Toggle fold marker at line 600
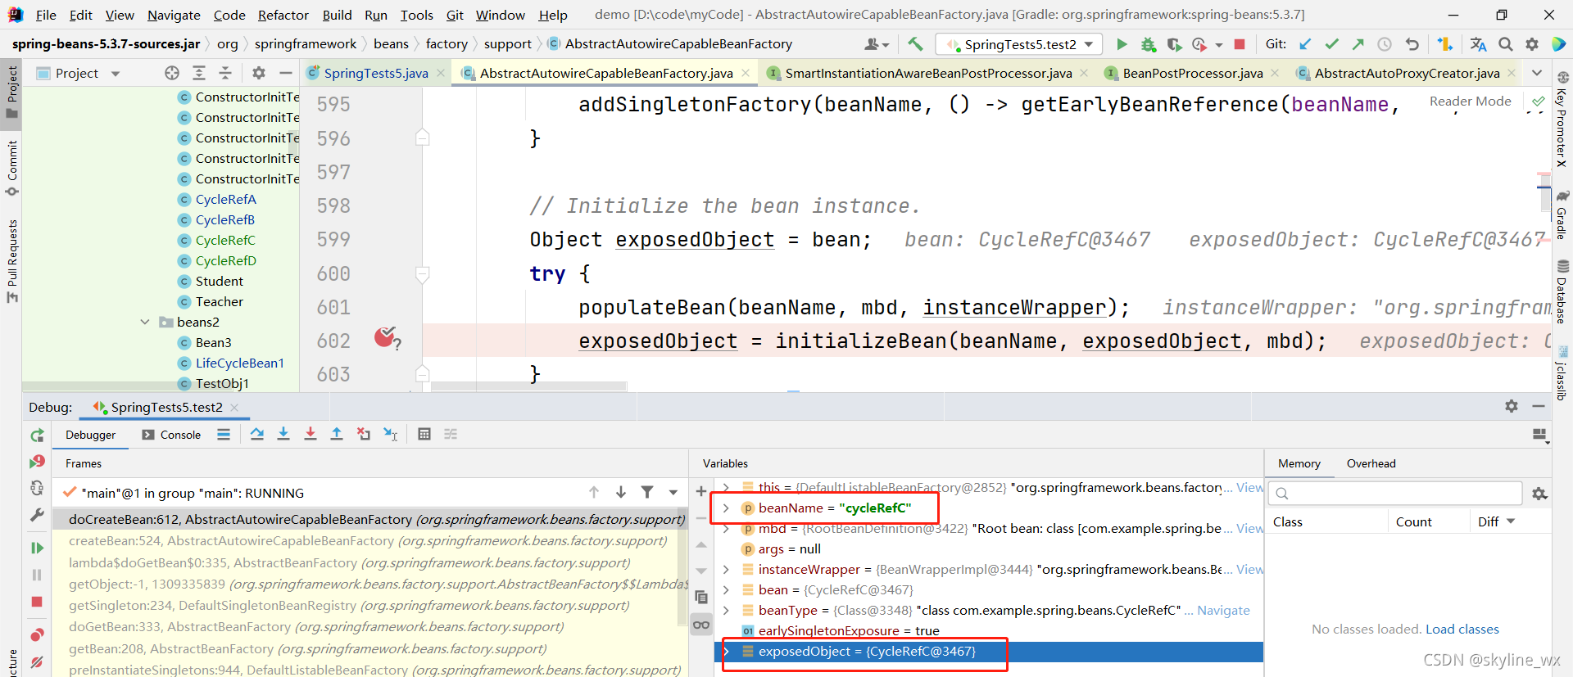1573x677 pixels. (423, 274)
